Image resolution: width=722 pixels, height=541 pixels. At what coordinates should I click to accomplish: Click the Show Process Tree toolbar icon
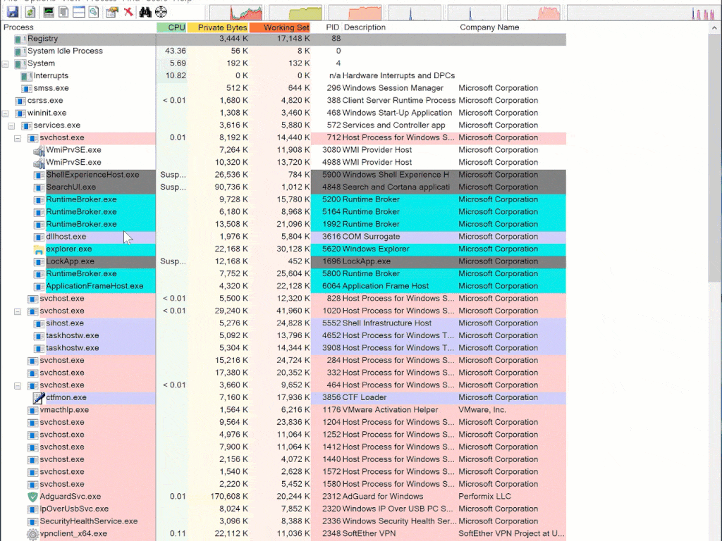[x=63, y=11]
